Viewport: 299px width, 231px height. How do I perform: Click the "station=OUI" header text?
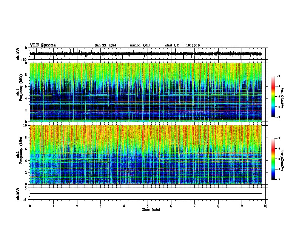click(140, 45)
